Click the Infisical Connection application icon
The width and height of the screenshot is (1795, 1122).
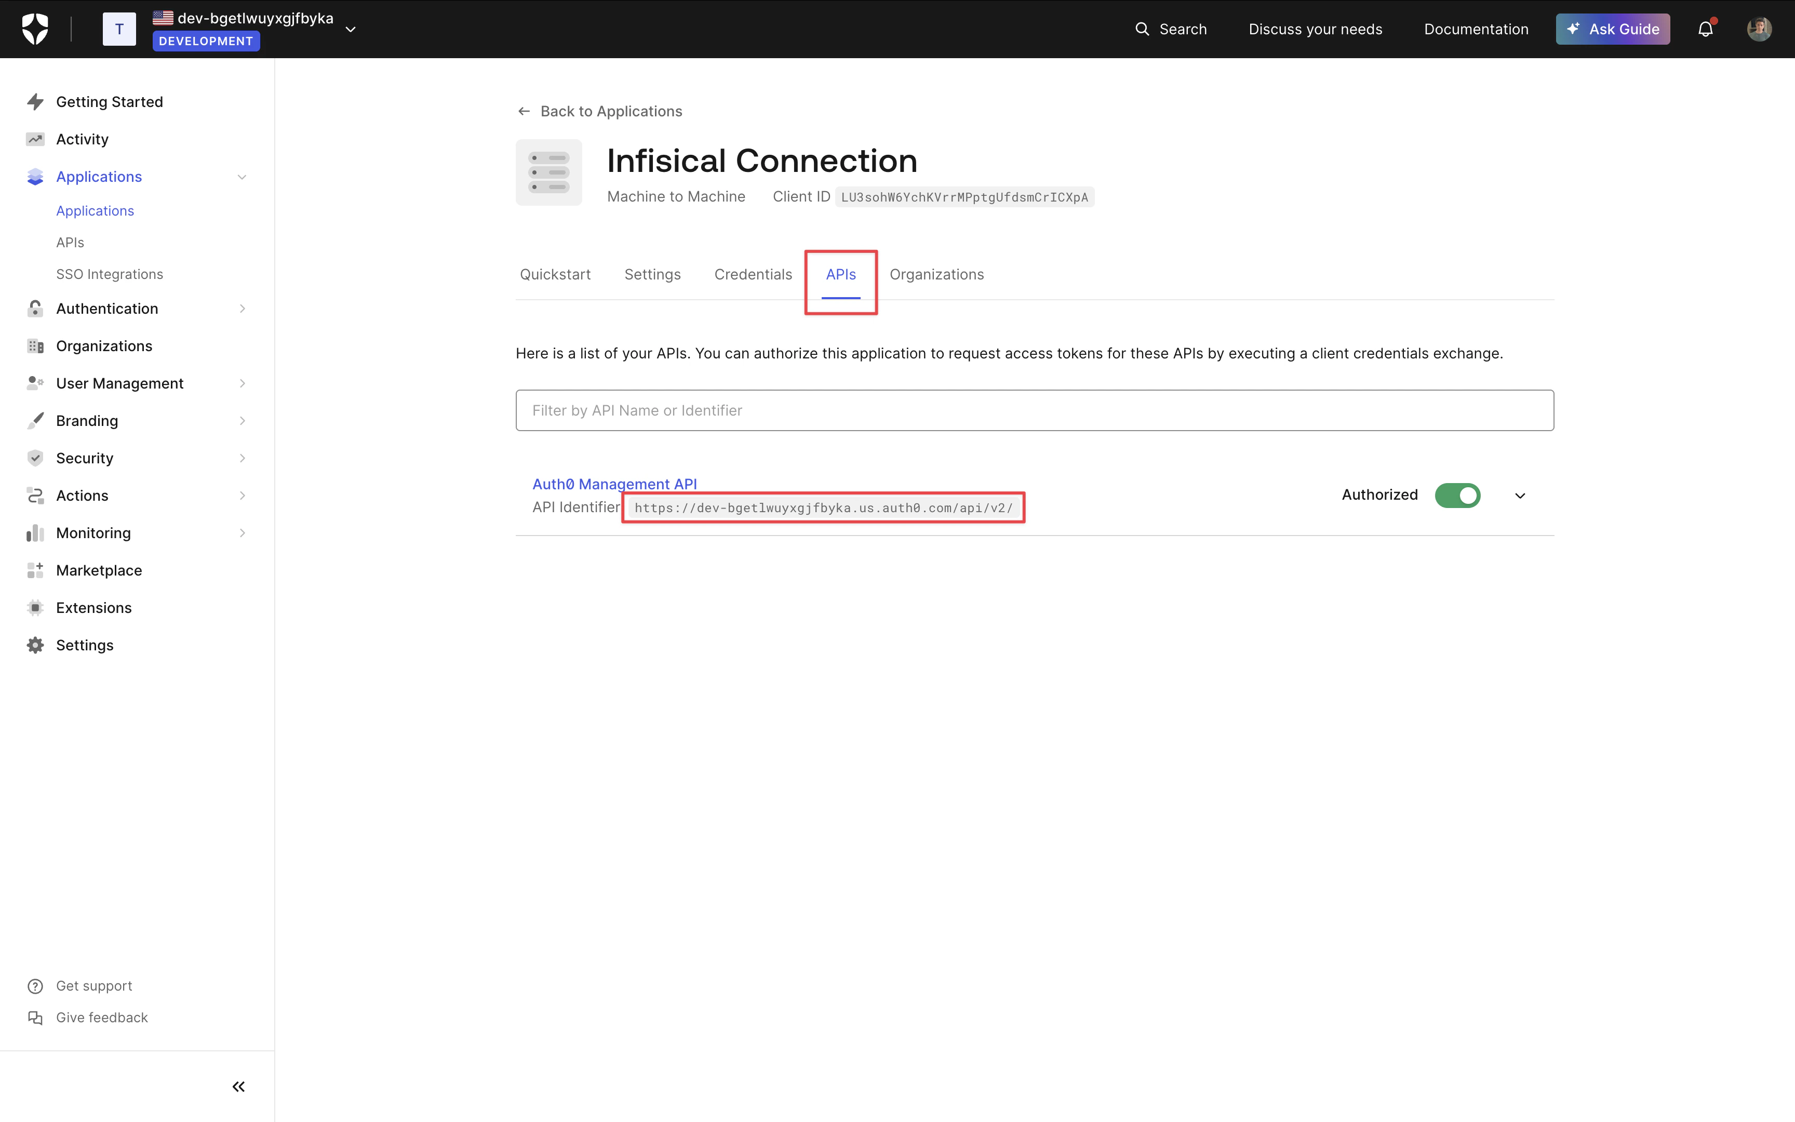549,172
